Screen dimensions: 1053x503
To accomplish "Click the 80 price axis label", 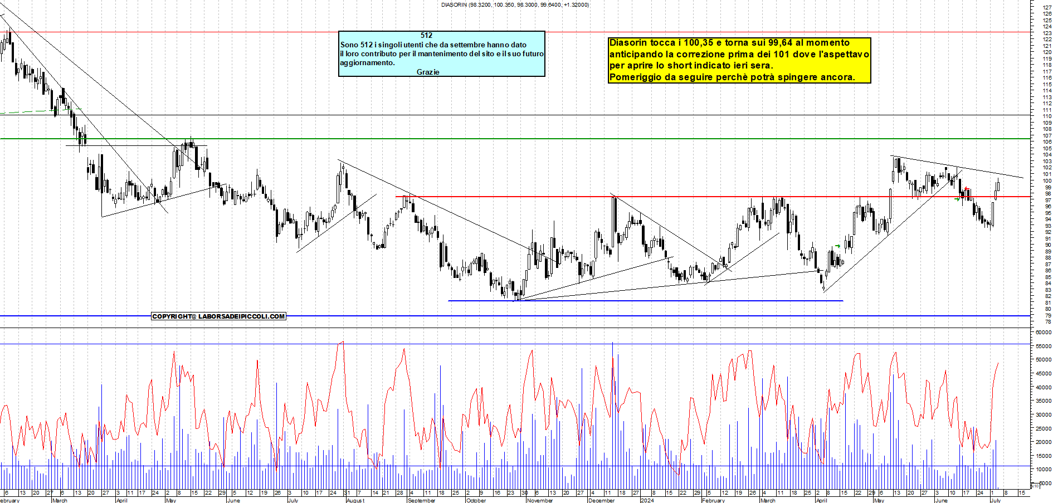I will pos(1048,309).
